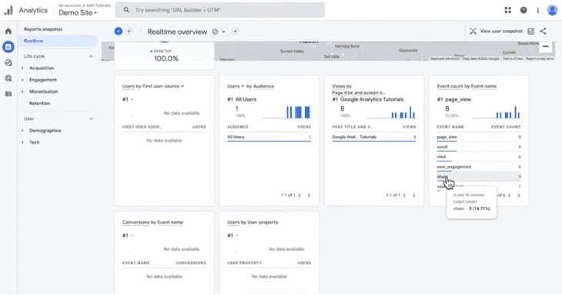
Task: Click the Share this report icon
Action: pyautogui.click(x=543, y=31)
